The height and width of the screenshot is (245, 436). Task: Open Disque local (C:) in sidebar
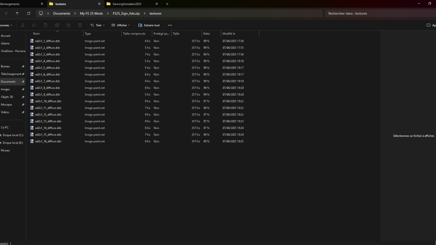point(13,135)
